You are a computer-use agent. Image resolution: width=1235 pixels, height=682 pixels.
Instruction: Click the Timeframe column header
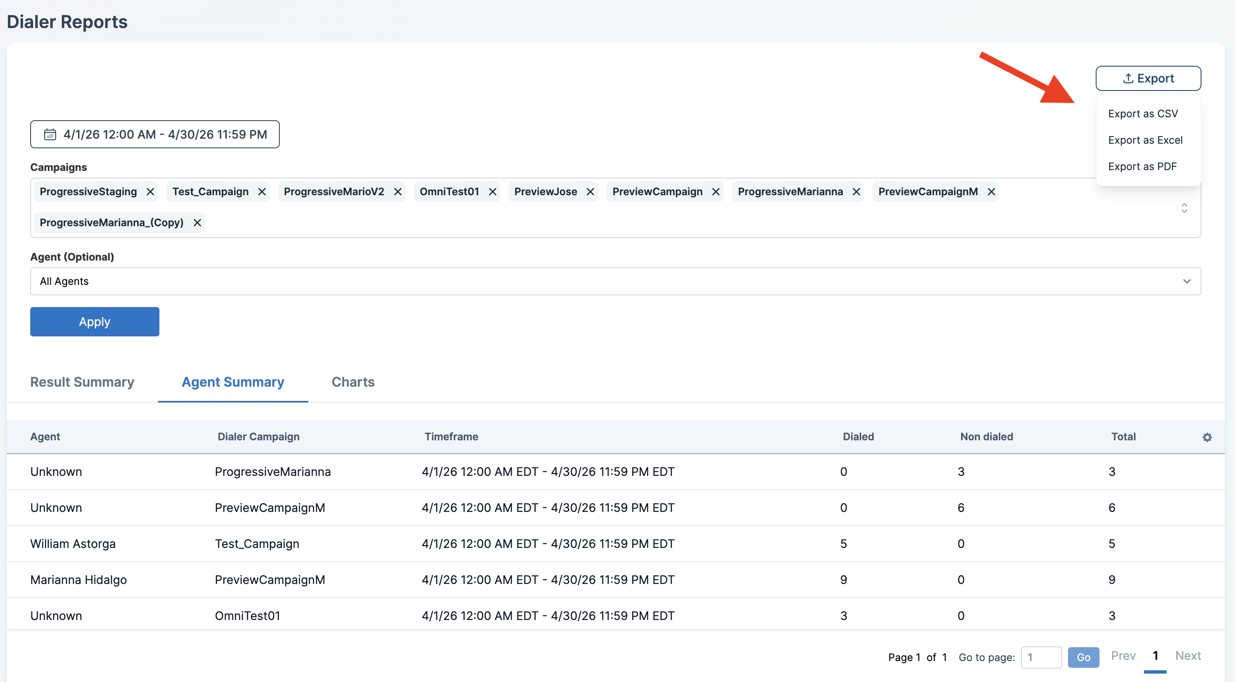(451, 437)
